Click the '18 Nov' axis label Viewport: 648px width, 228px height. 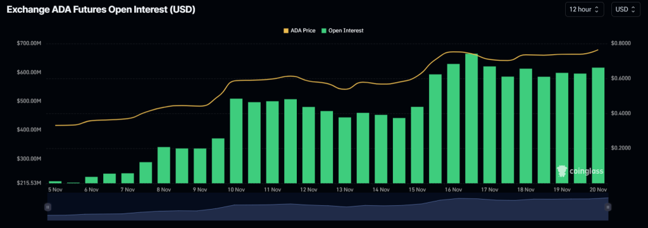click(526, 190)
